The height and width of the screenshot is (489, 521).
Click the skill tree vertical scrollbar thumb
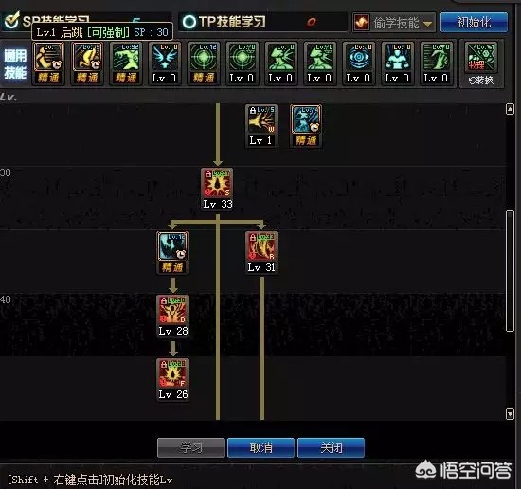[x=510, y=271]
